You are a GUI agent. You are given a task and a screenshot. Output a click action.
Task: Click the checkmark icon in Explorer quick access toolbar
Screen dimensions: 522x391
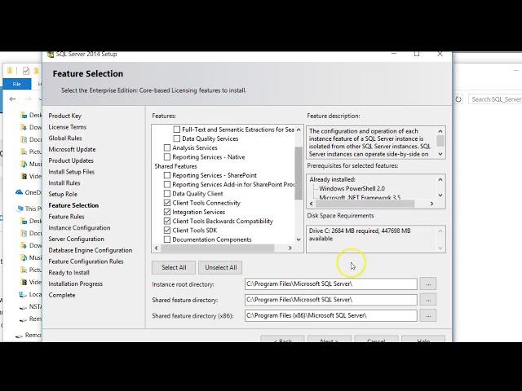click(x=26, y=71)
